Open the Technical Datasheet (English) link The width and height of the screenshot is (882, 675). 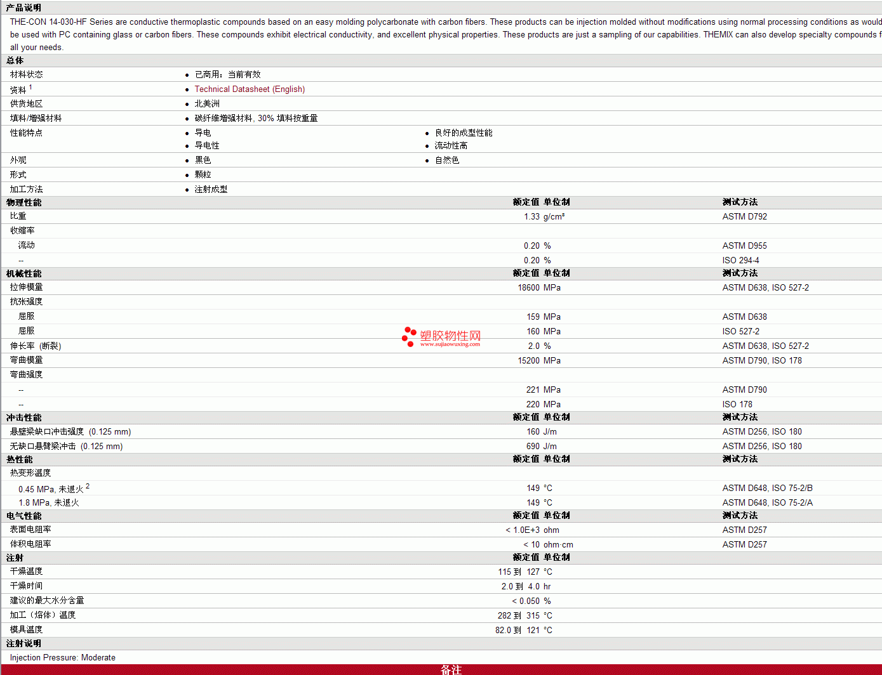tap(250, 89)
